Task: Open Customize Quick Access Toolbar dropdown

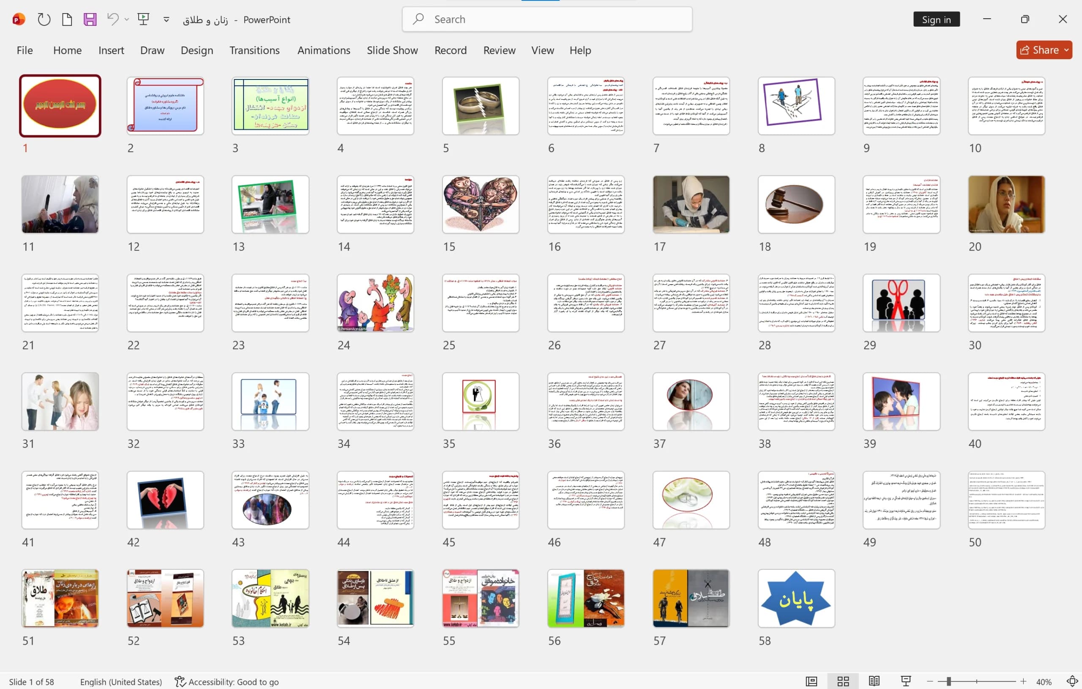Action: 166,19
